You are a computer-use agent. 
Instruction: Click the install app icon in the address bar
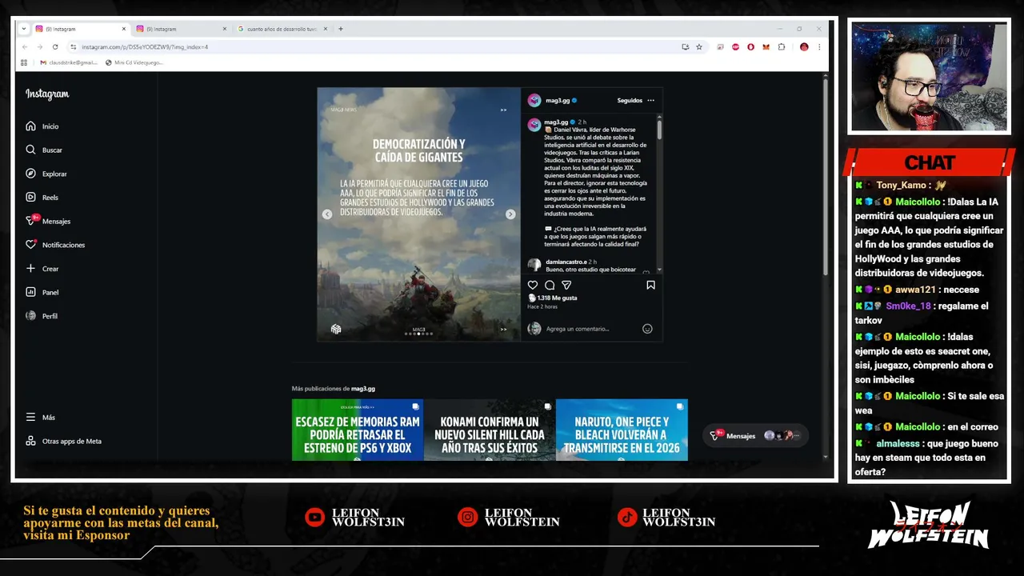(x=685, y=47)
